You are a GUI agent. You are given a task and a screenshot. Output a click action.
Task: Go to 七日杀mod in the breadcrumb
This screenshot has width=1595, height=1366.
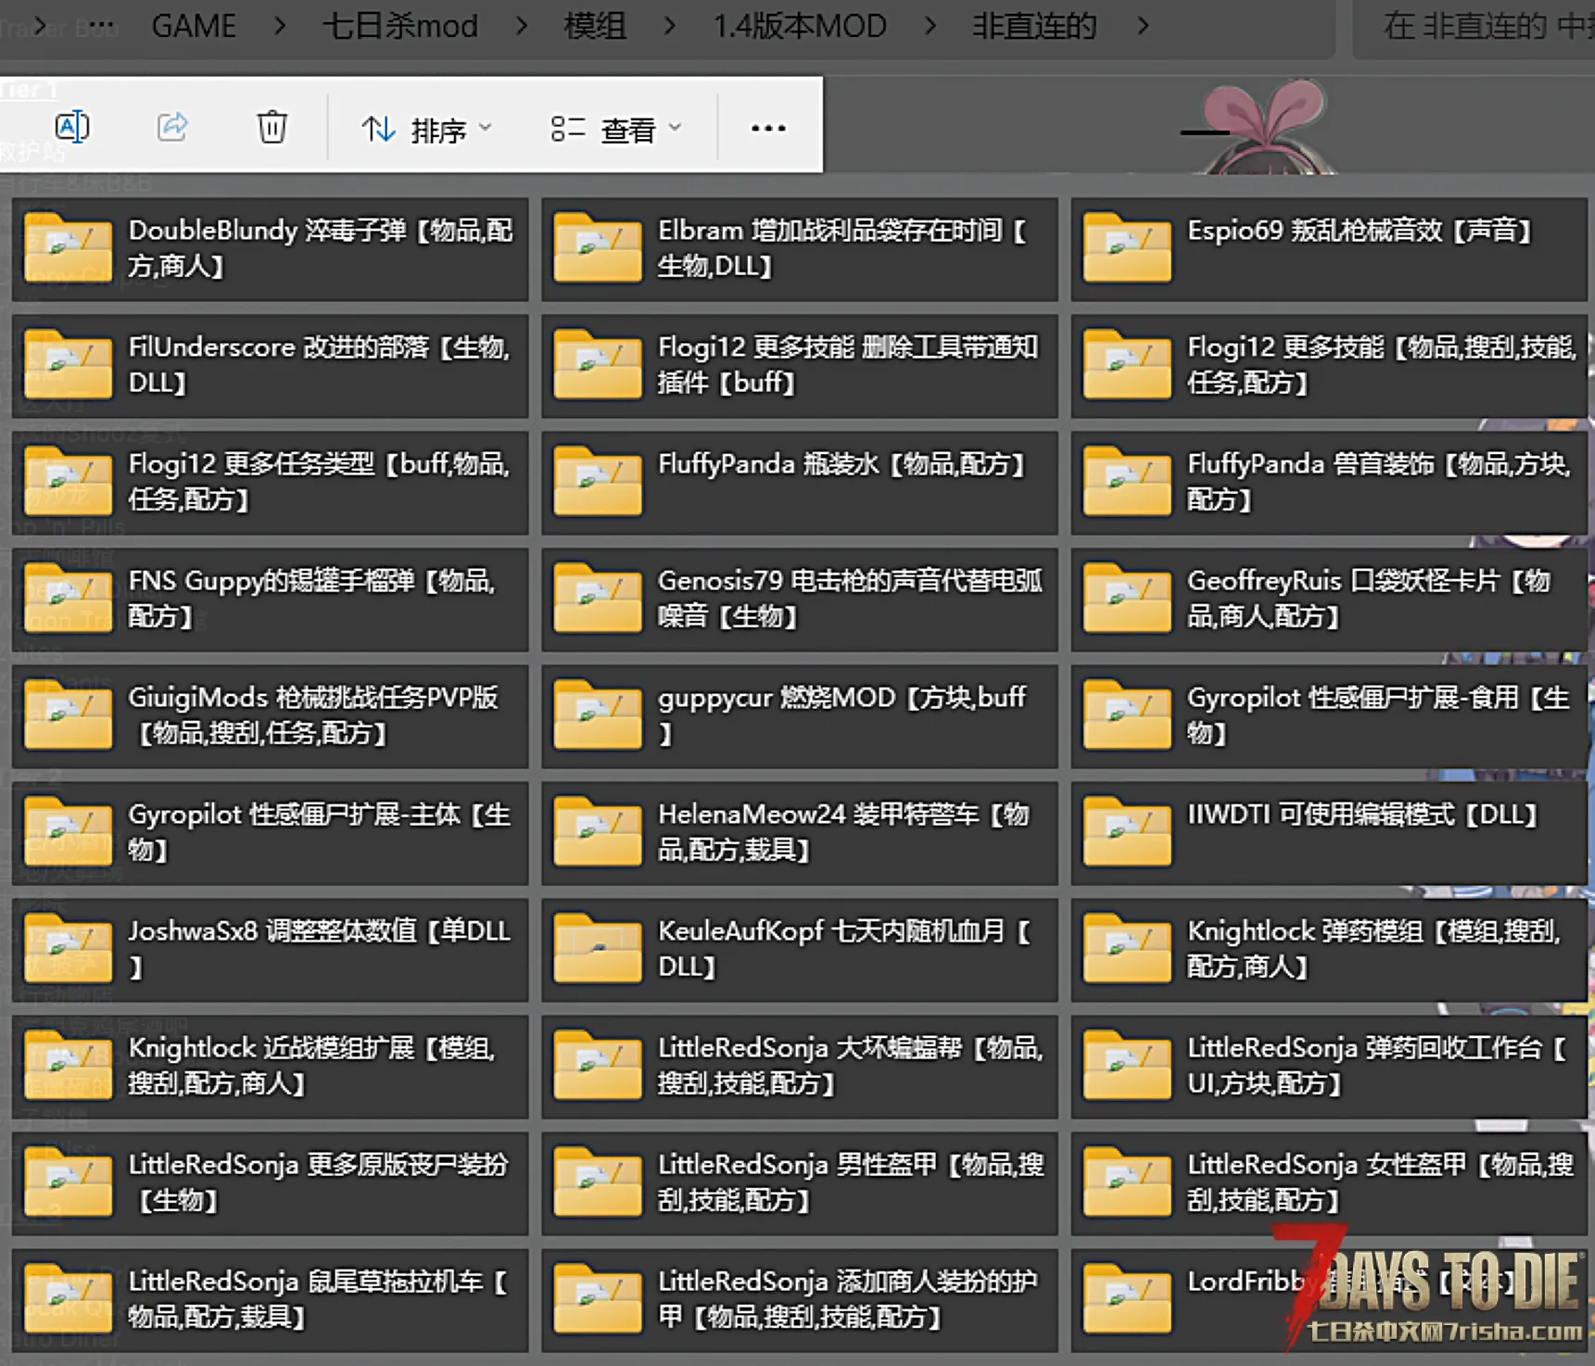click(400, 25)
